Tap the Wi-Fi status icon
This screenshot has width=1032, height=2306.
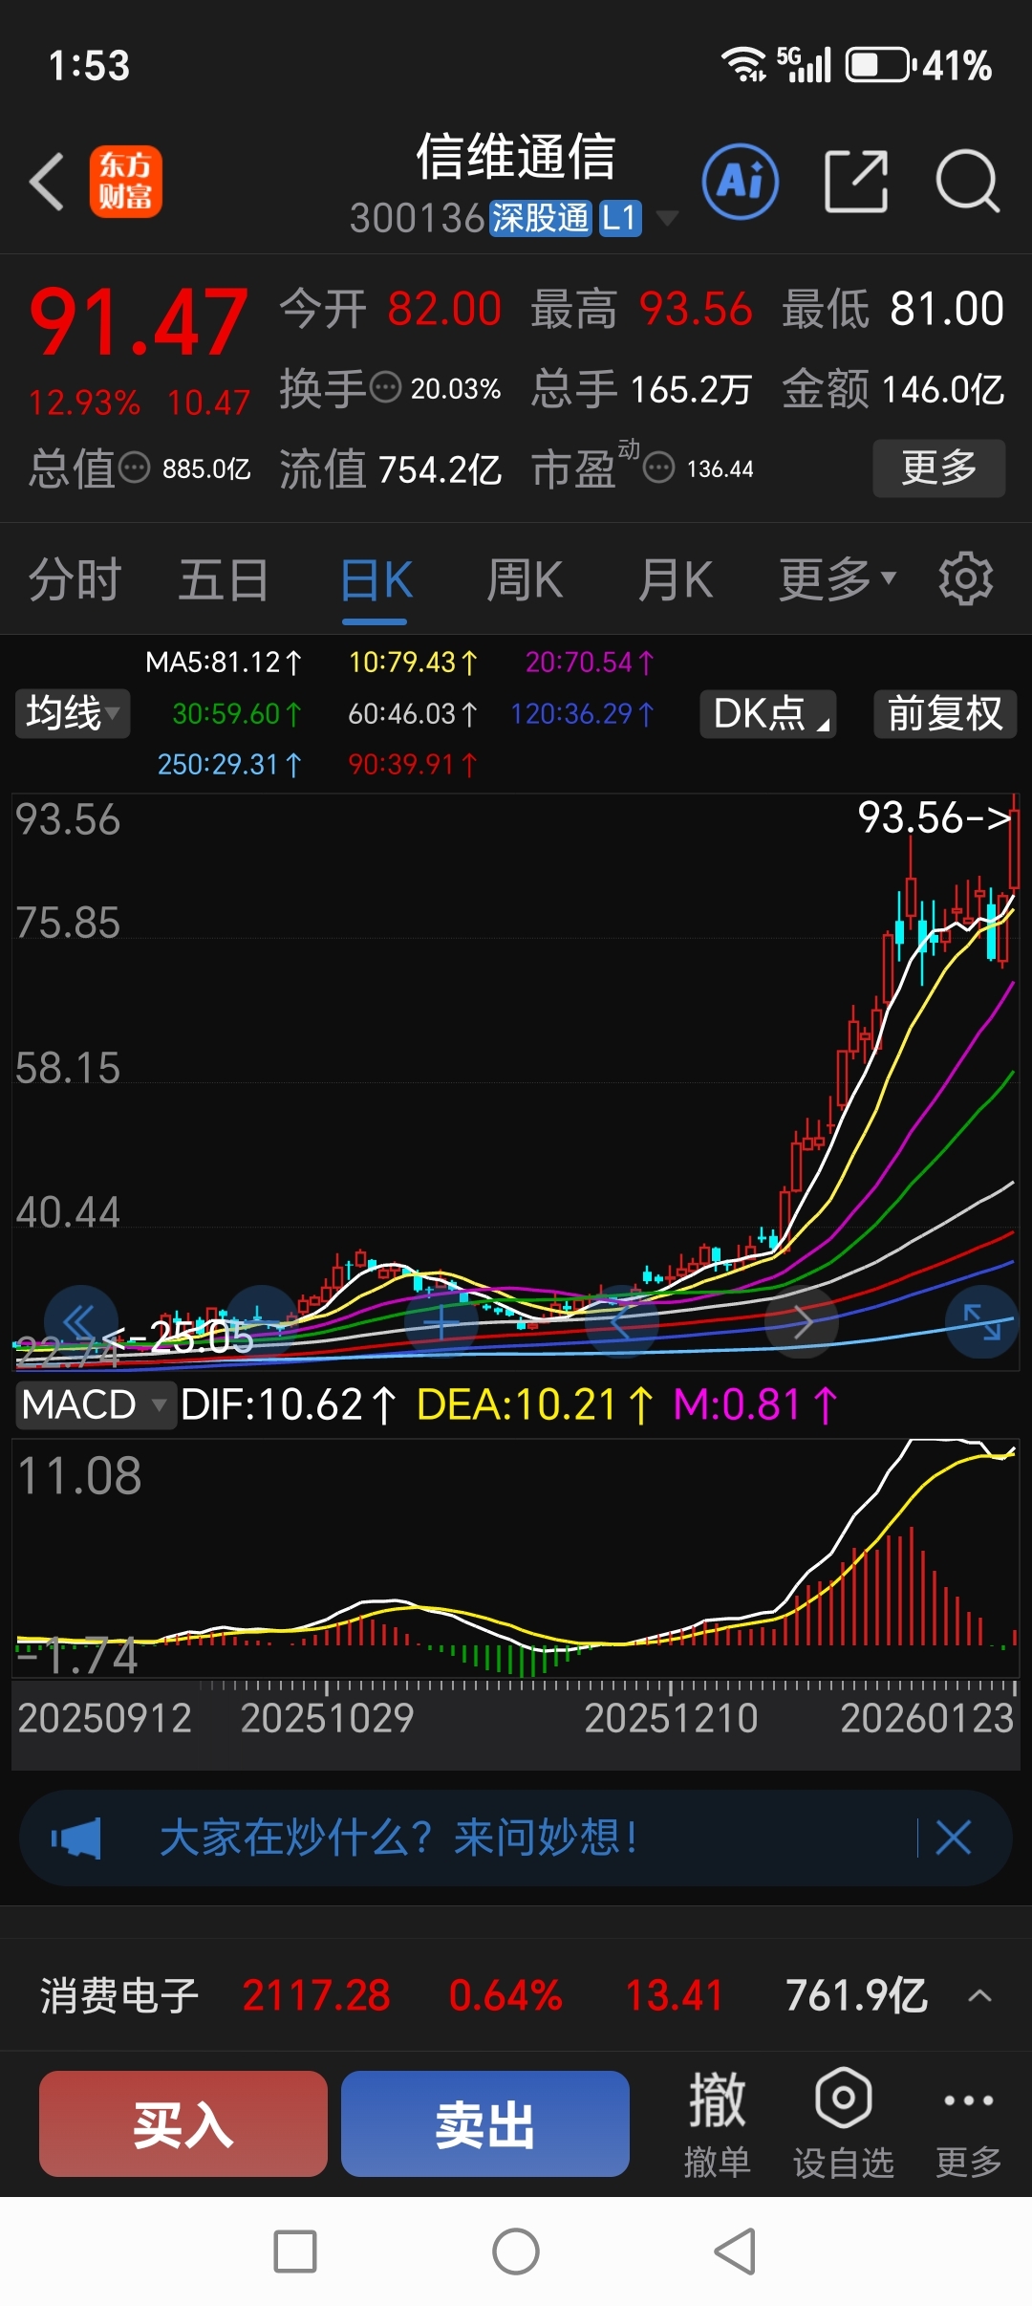tap(743, 65)
